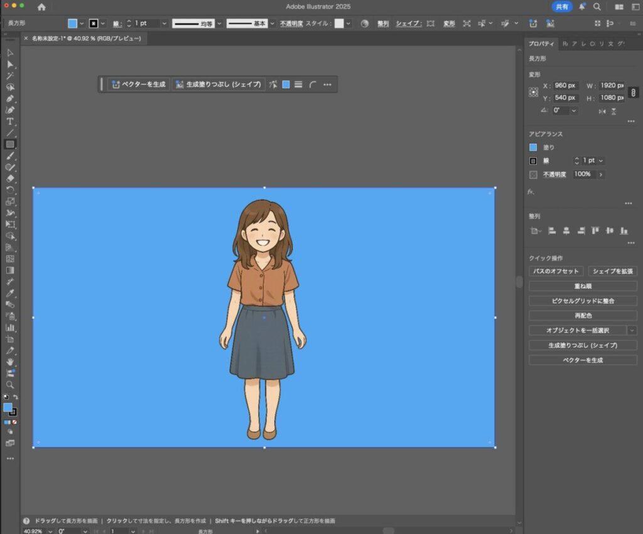Flip the object vertically

(x=613, y=112)
